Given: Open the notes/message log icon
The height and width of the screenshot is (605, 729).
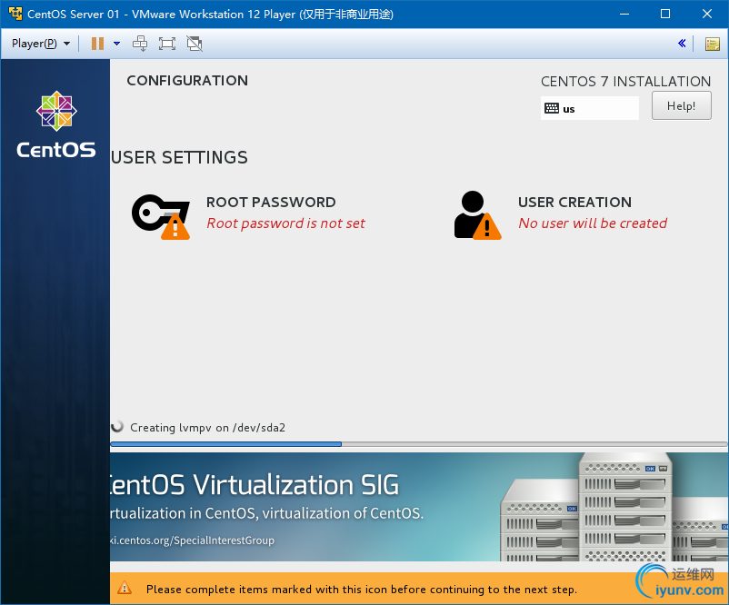Looking at the screenshot, I should (x=713, y=45).
